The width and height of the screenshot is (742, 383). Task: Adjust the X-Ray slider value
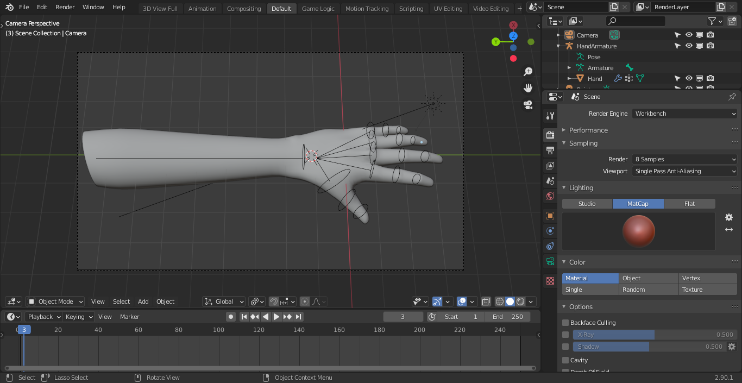click(613, 335)
